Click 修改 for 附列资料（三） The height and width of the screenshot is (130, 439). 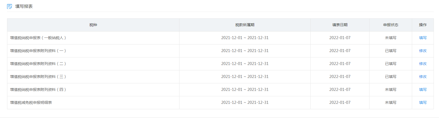[423, 77]
